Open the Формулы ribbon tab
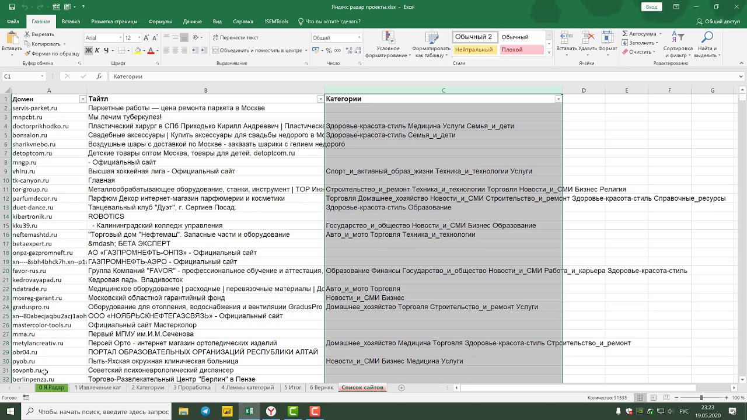747x420 pixels. coord(160,22)
